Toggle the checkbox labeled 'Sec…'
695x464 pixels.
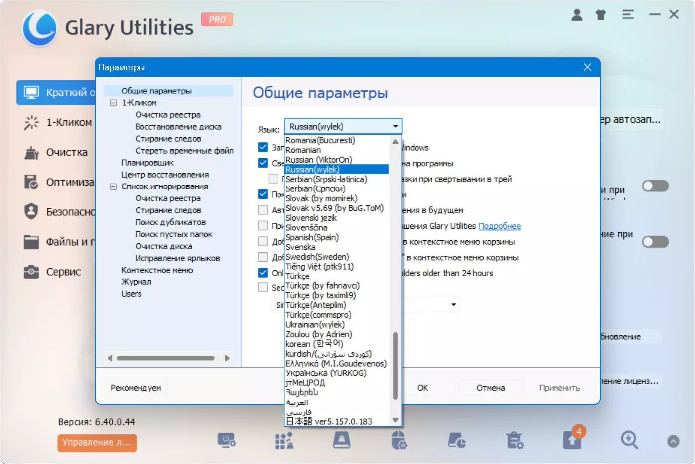point(263,287)
